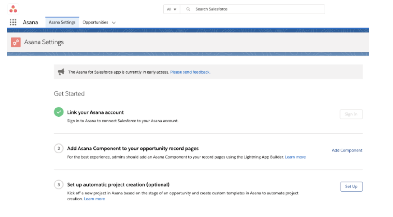Click the early access notice text
393x217 pixels.
[x=119, y=72]
